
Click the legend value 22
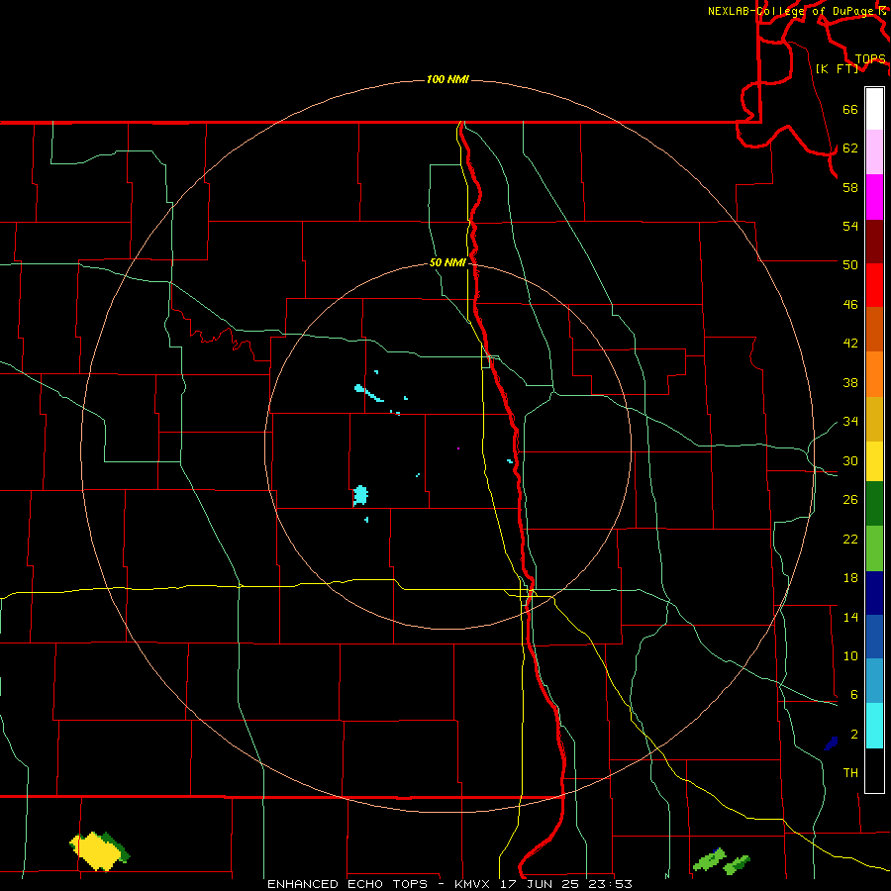click(x=850, y=539)
